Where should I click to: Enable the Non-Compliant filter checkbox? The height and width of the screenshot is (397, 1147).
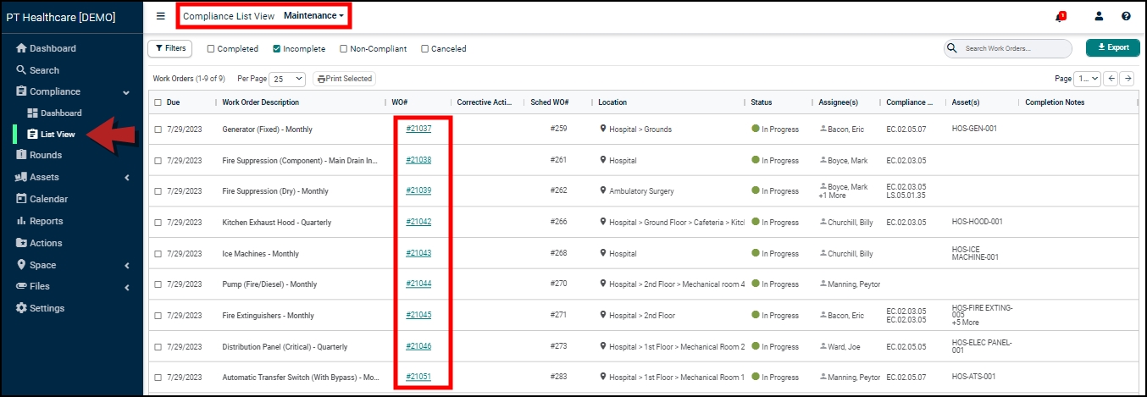pos(343,49)
